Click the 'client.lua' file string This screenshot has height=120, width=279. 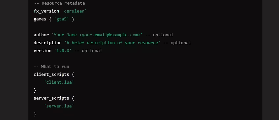point(59,82)
